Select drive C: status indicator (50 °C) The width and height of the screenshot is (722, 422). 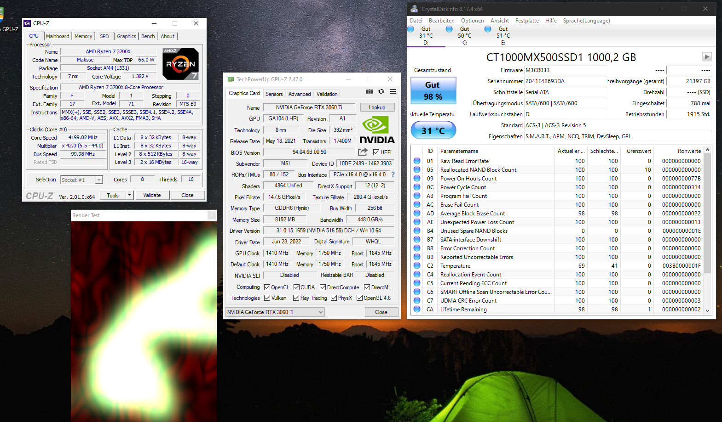[464, 35]
